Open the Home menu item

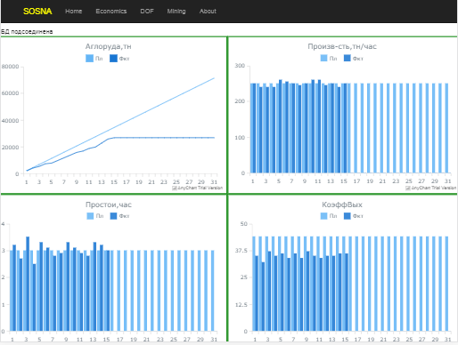74,12
